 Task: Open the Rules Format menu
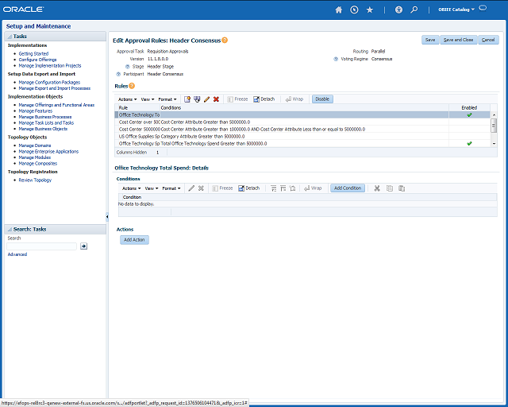(x=167, y=99)
